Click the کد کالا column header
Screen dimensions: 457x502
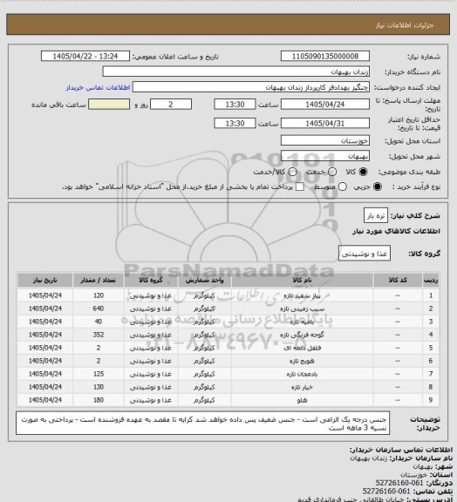coord(398,280)
